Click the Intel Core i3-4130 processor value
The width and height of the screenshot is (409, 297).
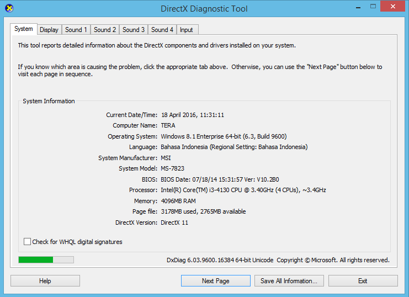click(x=243, y=190)
